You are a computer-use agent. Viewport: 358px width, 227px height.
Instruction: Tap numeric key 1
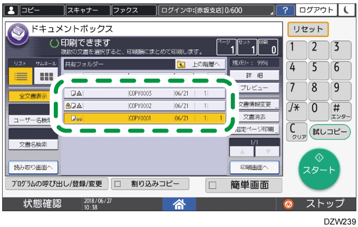(x=297, y=50)
